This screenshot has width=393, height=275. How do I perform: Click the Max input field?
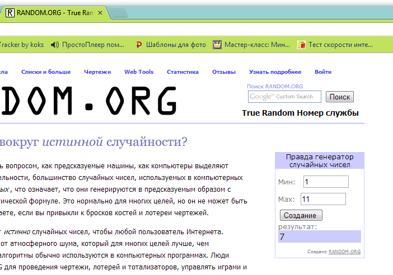[323, 199]
